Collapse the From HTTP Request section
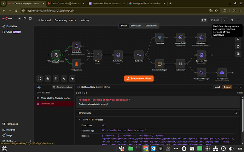The height and width of the screenshot is (152, 244). (x=80, y=120)
